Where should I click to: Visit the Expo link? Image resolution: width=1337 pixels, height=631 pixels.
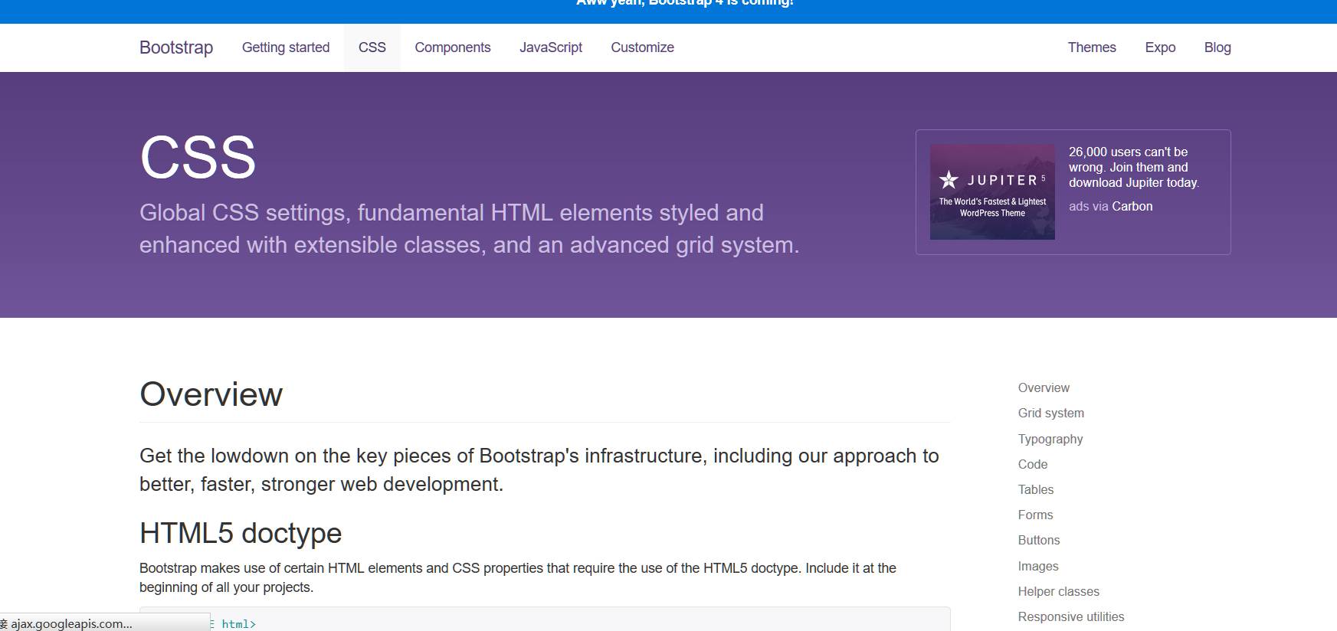click(1160, 47)
